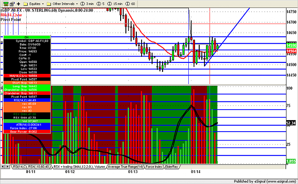Click the Equities folder icon
This screenshot has width=298, height=184.
click(x=26, y=4)
